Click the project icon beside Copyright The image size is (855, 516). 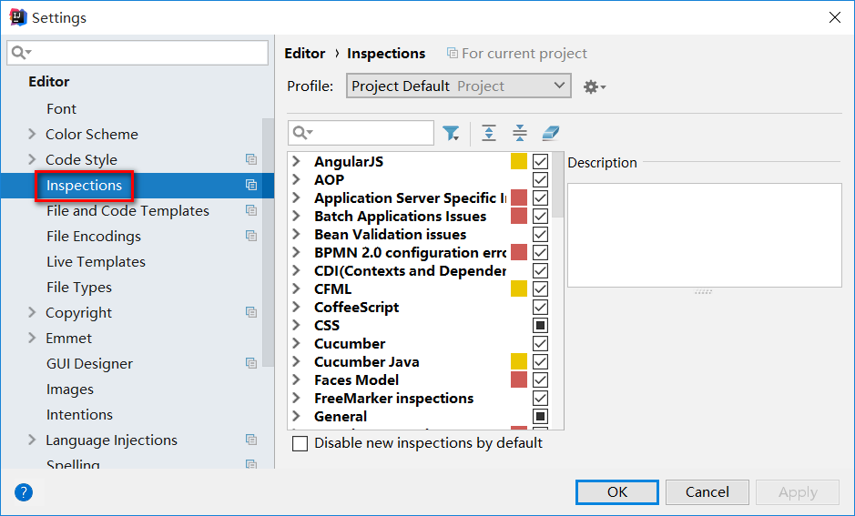[250, 312]
